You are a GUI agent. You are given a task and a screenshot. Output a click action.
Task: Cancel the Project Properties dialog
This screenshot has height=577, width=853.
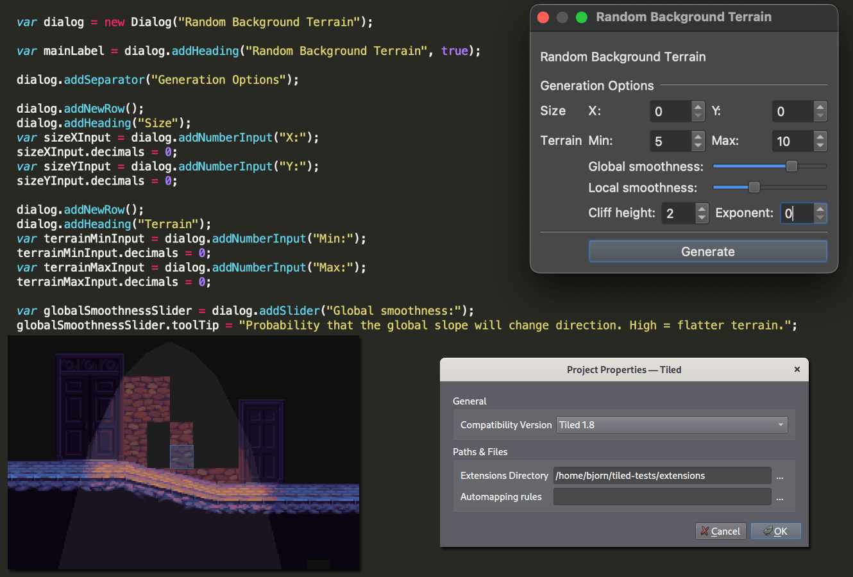tap(720, 531)
